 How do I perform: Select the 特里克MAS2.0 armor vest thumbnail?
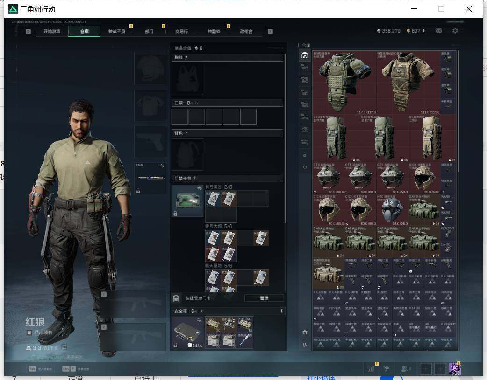pos(408,83)
